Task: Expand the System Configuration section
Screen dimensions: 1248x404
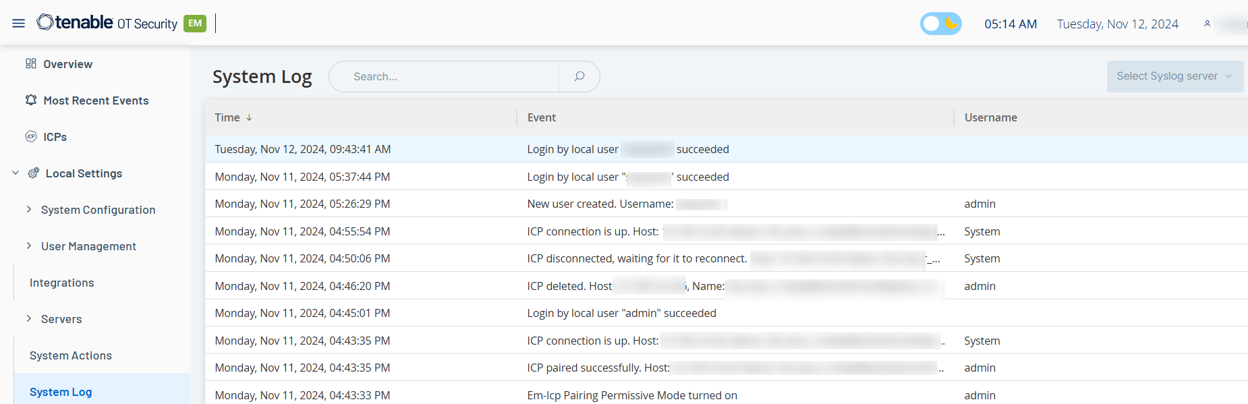Action: point(29,210)
